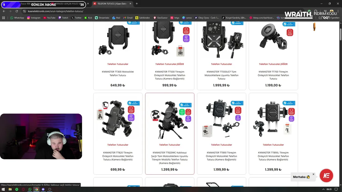Open the Sahibinden bookmark
Screen dimensions: 342x192
(x=143, y=18)
